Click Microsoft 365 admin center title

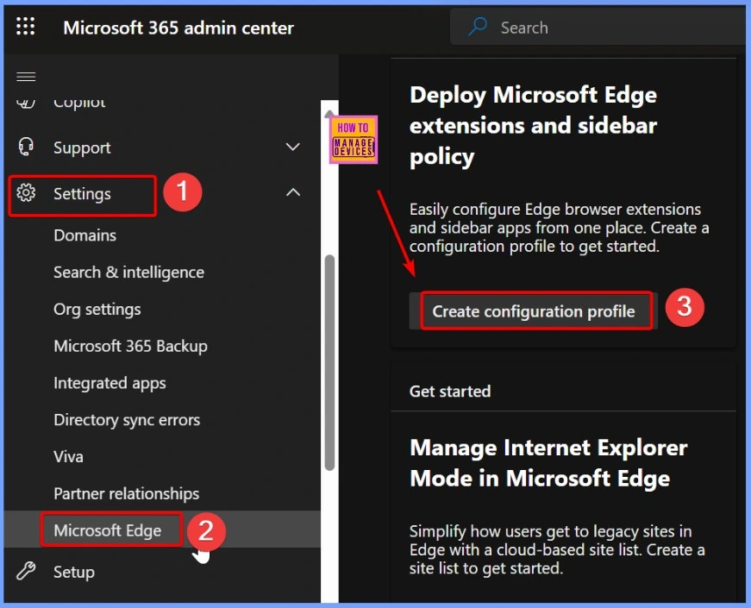click(x=178, y=28)
